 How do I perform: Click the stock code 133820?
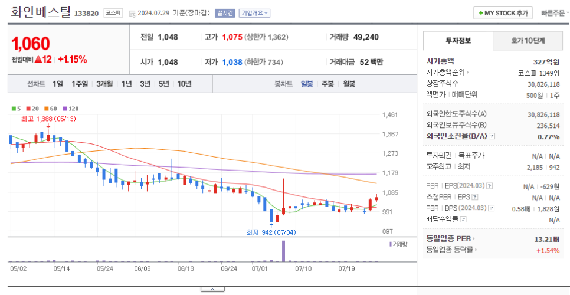coord(87,14)
